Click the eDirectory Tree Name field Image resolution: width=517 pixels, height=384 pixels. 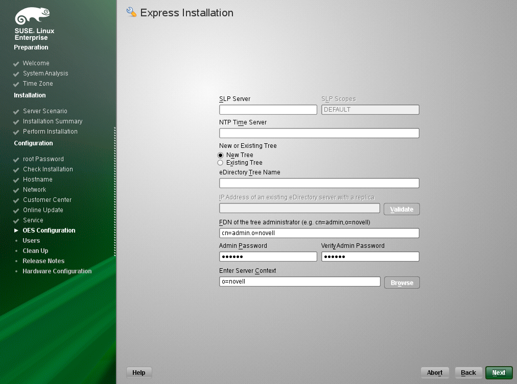point(319,183)
